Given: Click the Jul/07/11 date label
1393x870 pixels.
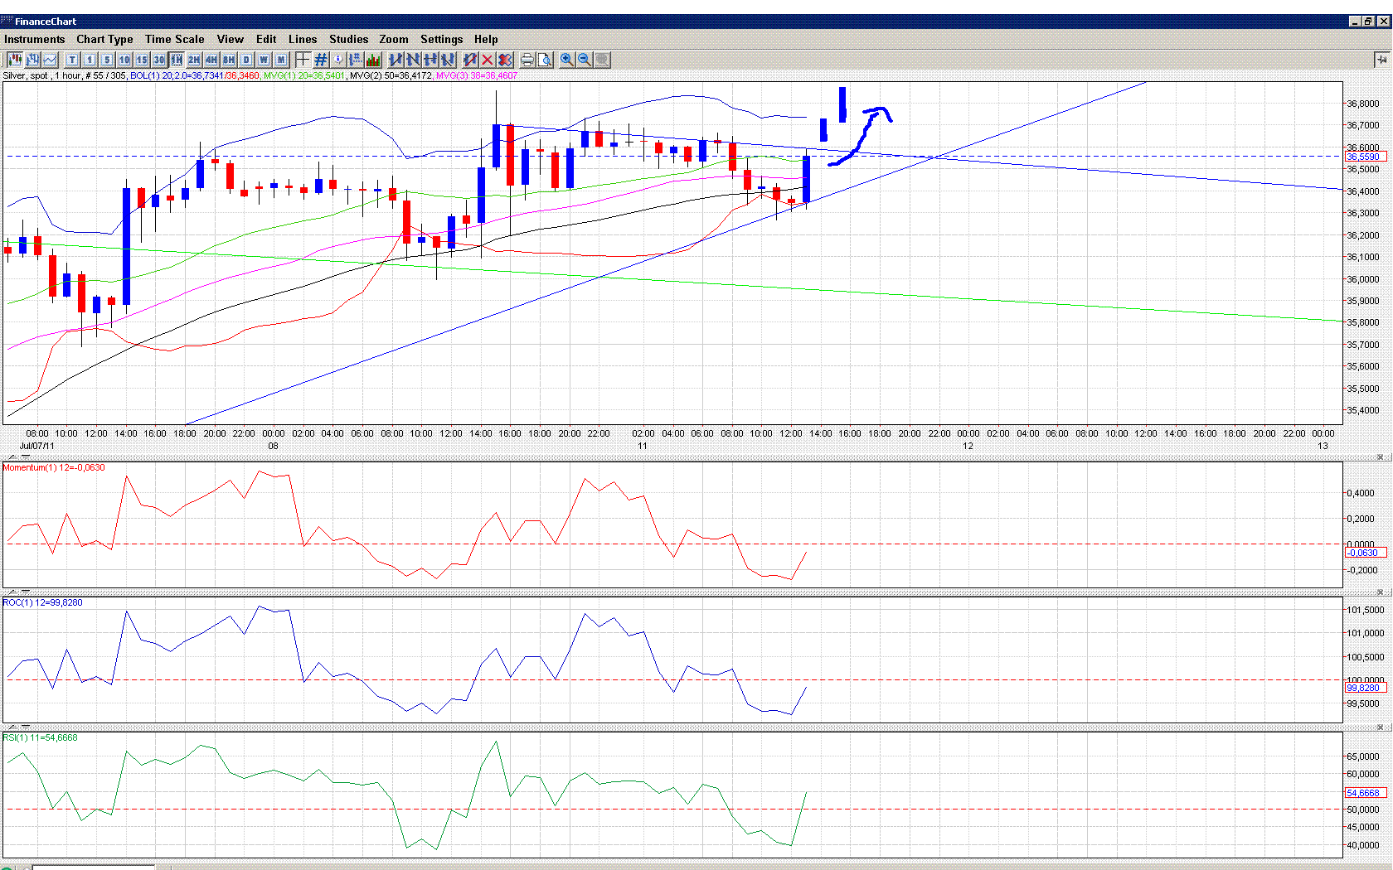Looking at the screenshot, I should [x=36, y=446].
